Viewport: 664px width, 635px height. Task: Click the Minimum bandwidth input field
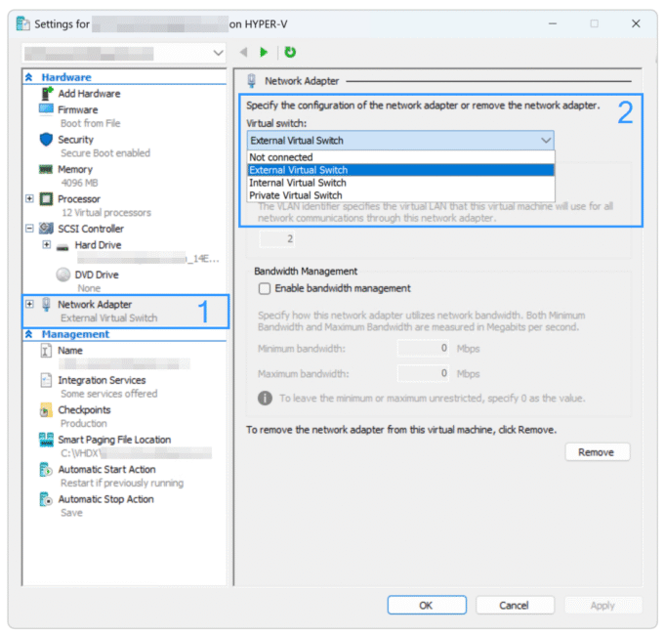pos(423,348)
